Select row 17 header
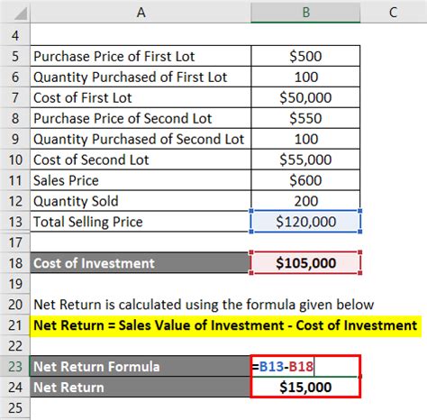The image size is (427, 420). [x=15, y=242]
